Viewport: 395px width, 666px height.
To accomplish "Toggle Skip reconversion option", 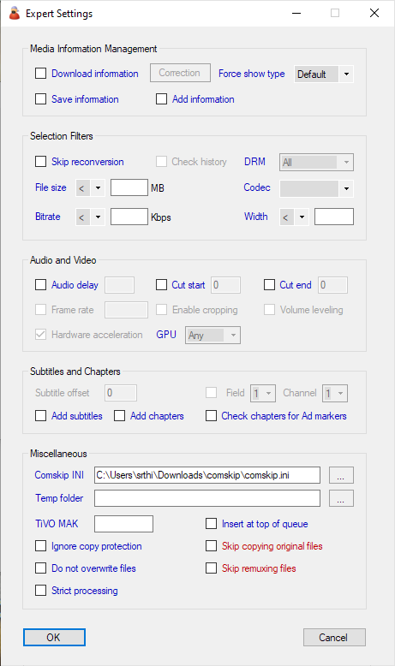I will [x=41, y=162].
